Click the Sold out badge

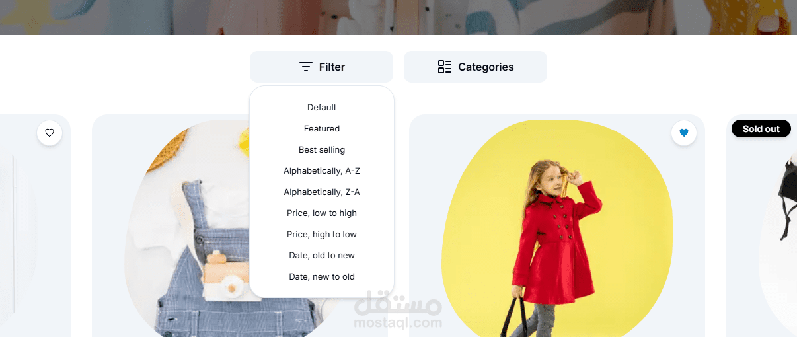761,129
